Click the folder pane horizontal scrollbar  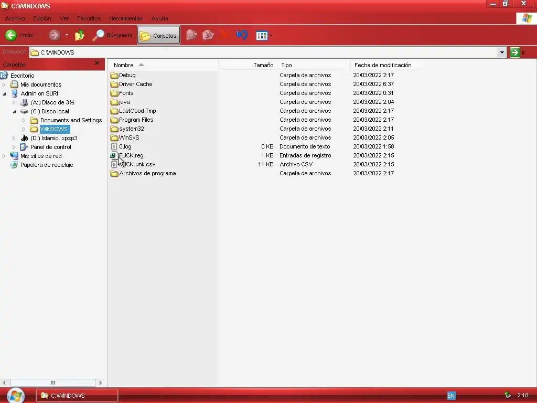point(53,383)
